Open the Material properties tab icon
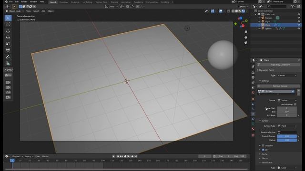305x171 pixels. (253, 129)
